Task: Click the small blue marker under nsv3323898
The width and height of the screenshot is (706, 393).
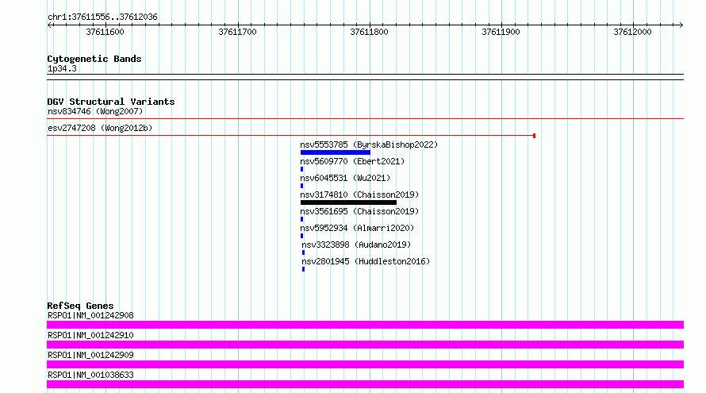Action: pos(304,252)
